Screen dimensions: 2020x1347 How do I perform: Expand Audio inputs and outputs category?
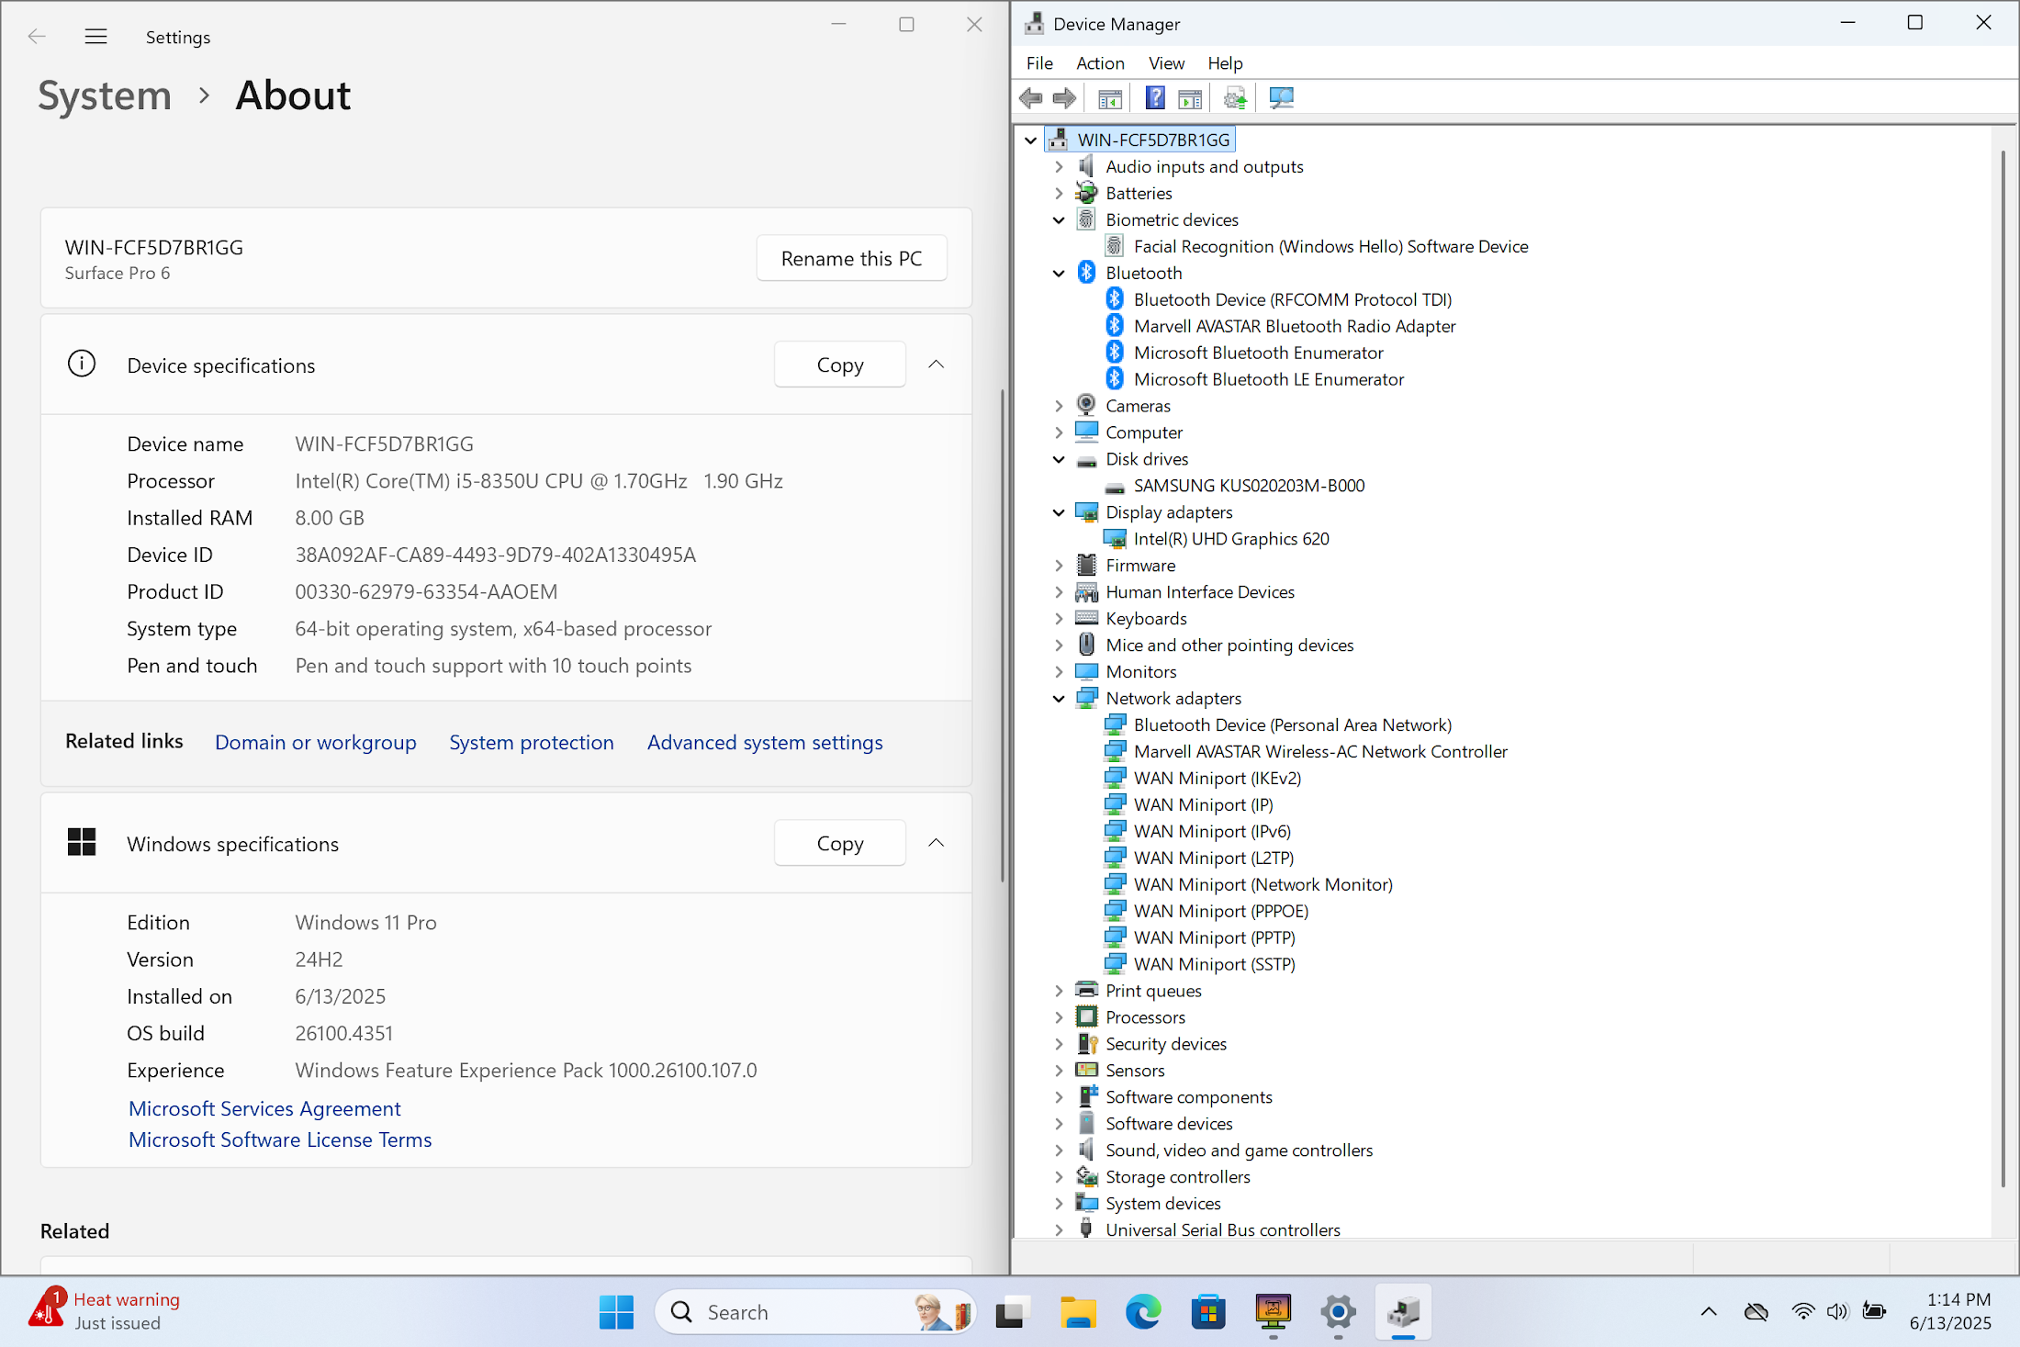coord(1059,167)
